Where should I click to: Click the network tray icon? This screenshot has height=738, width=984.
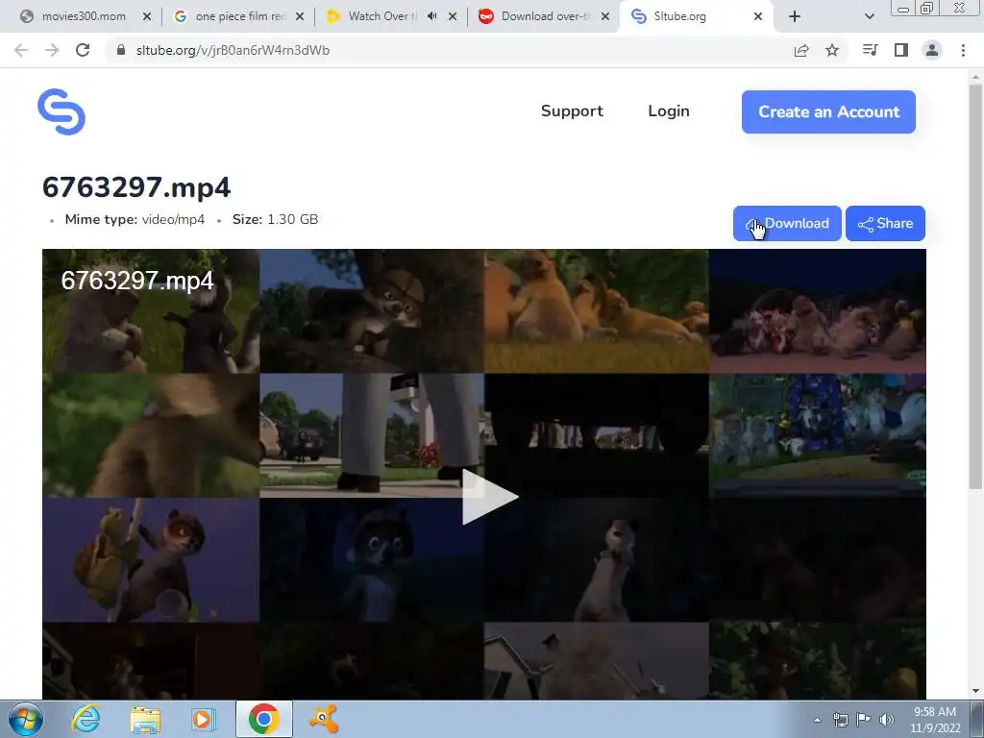(x=840, y=720)
